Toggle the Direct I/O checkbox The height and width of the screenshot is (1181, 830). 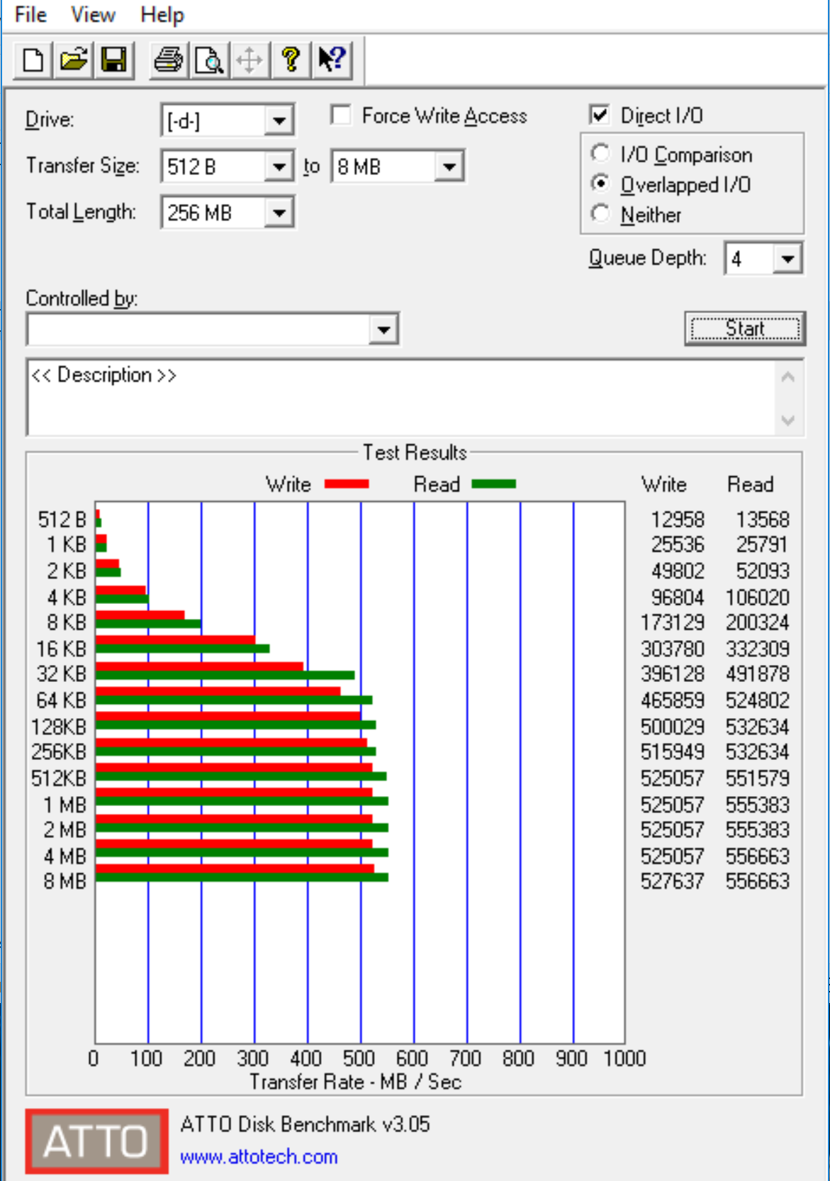(x=600, y=115)
